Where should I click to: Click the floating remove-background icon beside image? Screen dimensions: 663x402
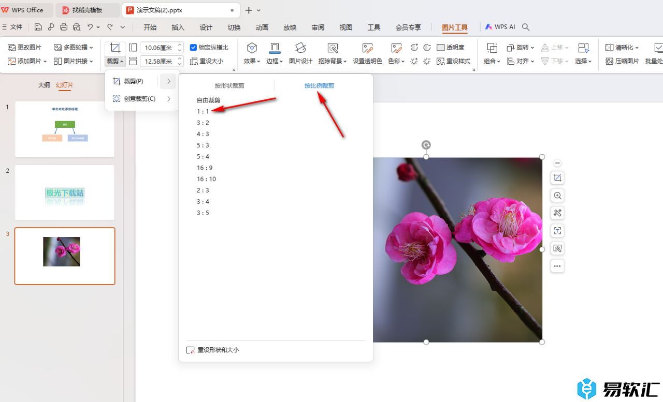point(557,248)
